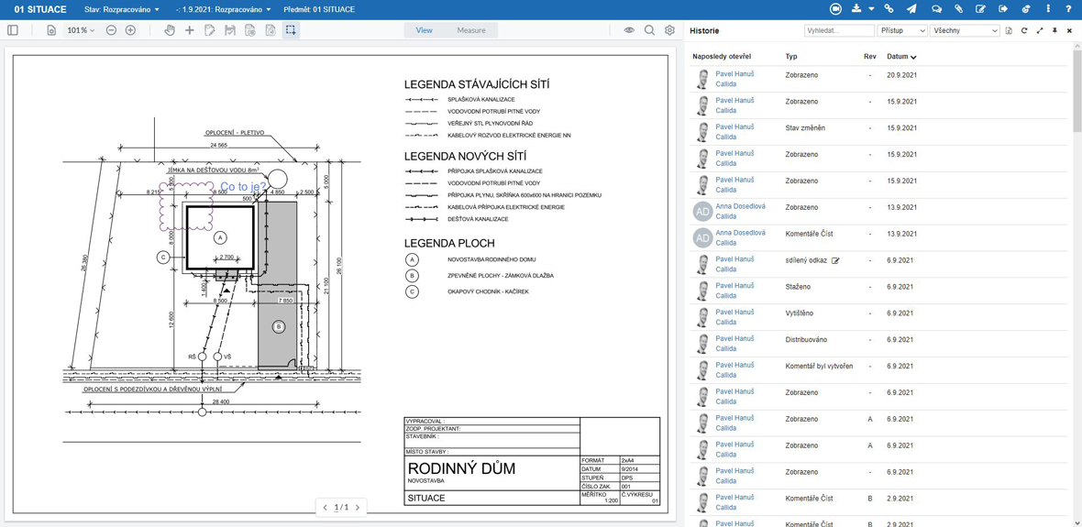Click the export arrow icon in header

(1002, 9)
